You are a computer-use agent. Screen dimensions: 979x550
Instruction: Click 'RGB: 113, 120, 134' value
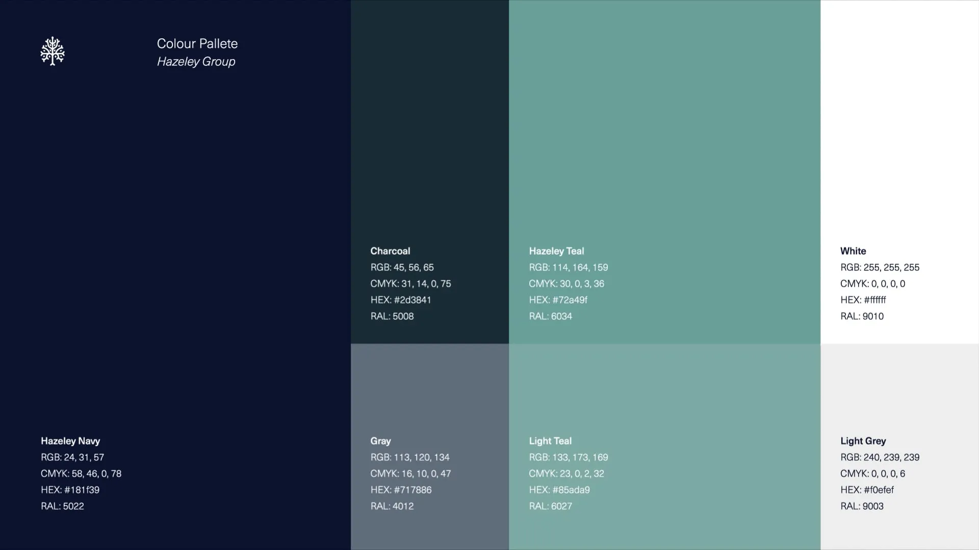(410, 457)
